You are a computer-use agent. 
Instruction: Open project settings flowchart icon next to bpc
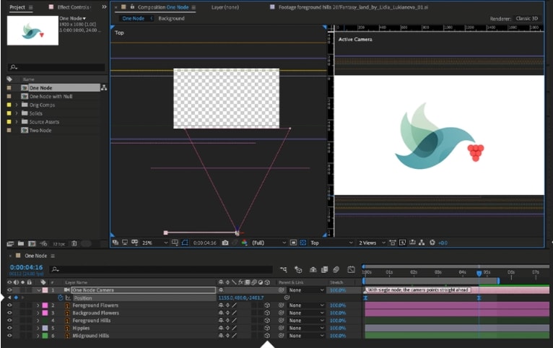tap(43, 243)
